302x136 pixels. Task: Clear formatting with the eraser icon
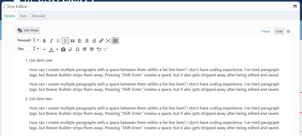(x=70, y=49)
